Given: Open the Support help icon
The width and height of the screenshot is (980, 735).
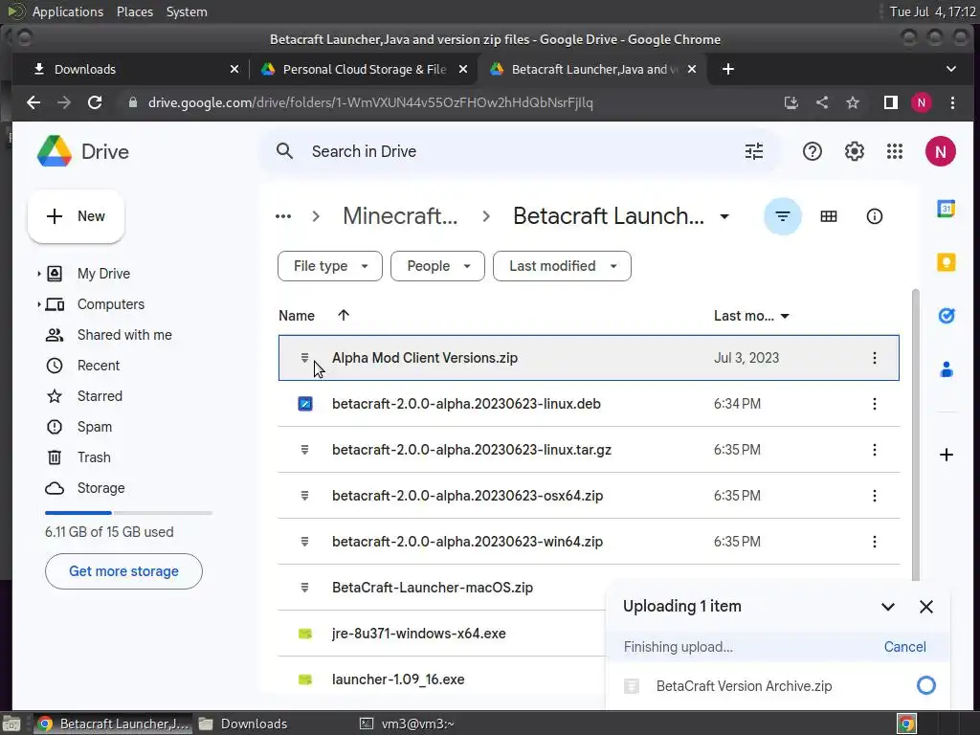Looking at the screenshot, I should 812,151.
